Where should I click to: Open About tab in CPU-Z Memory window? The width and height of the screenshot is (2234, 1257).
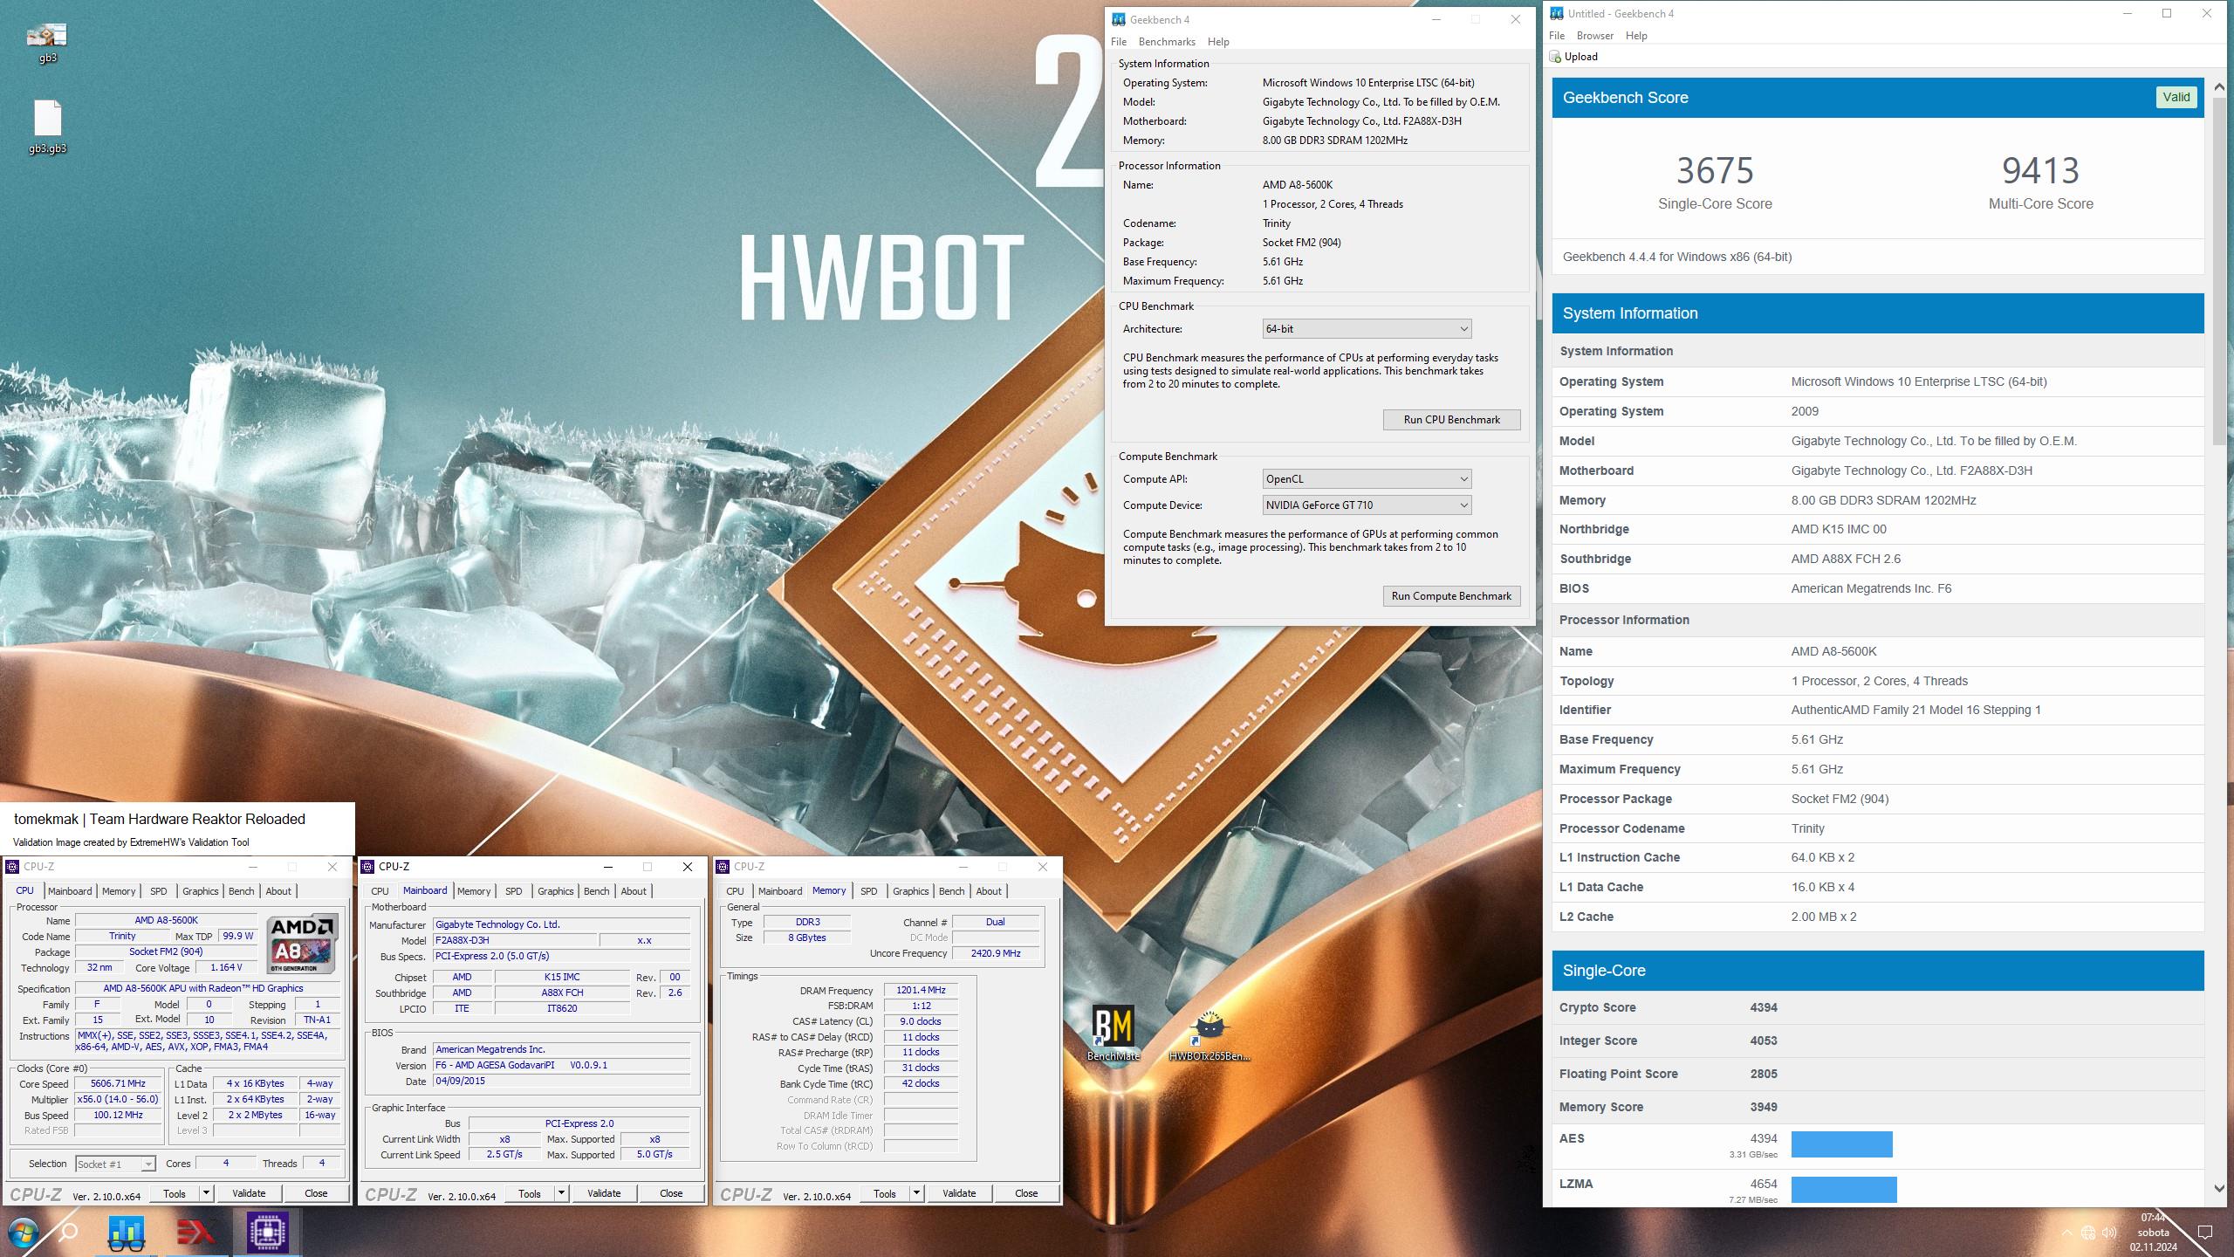click(x=989, y=891)
